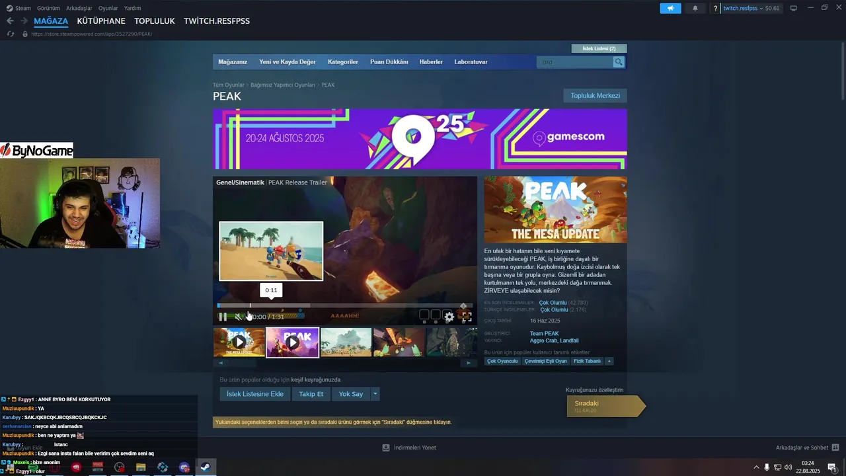
Task: Open the Team PEAK developer link
Action: [544, 334]
